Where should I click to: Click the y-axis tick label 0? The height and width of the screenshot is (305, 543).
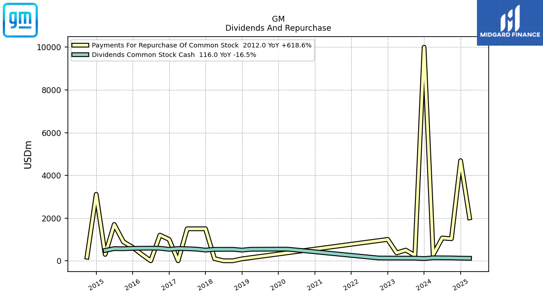[60, 261]
